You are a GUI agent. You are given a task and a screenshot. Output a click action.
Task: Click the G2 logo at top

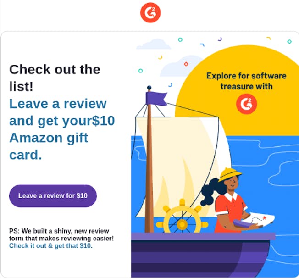coord(150,12)
